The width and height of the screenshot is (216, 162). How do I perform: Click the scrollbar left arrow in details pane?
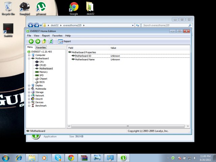coord(69,126)
